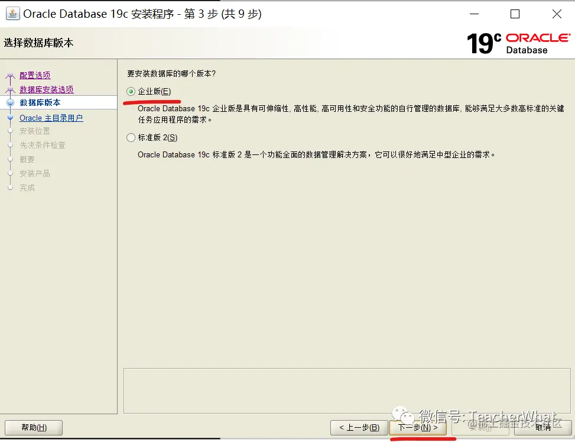Click the 帮助(H) button
Screen dimensions: 575x442
point(34,428)
